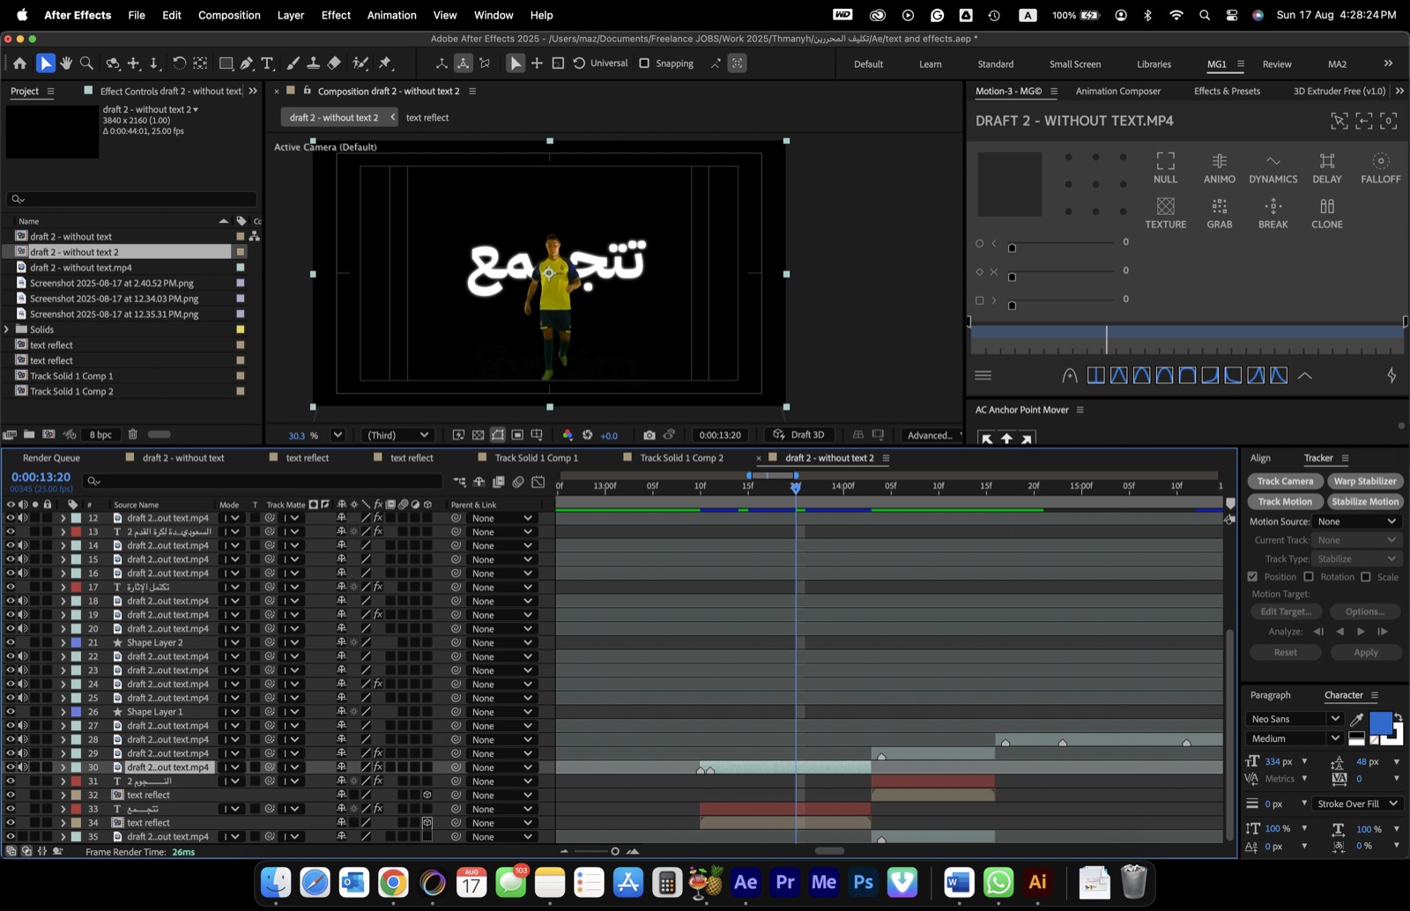
Task: Click the Warp Stabilizer button
Action: [x=1365, y=481]
